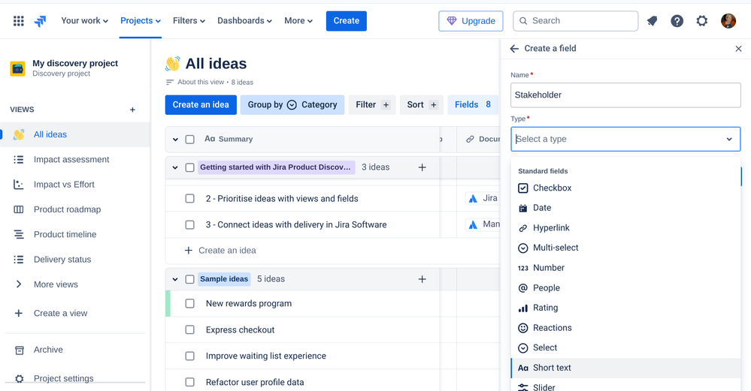Tick checkbox for Express checkout
The image size is (751, 391).
190,329
